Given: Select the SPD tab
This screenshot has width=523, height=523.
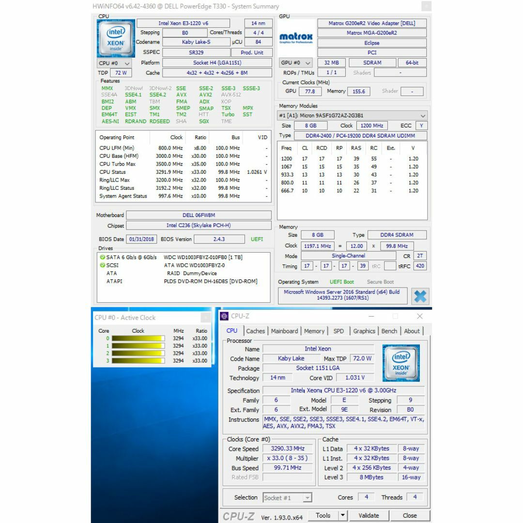Looking at the screenshot, I should 338,331.
